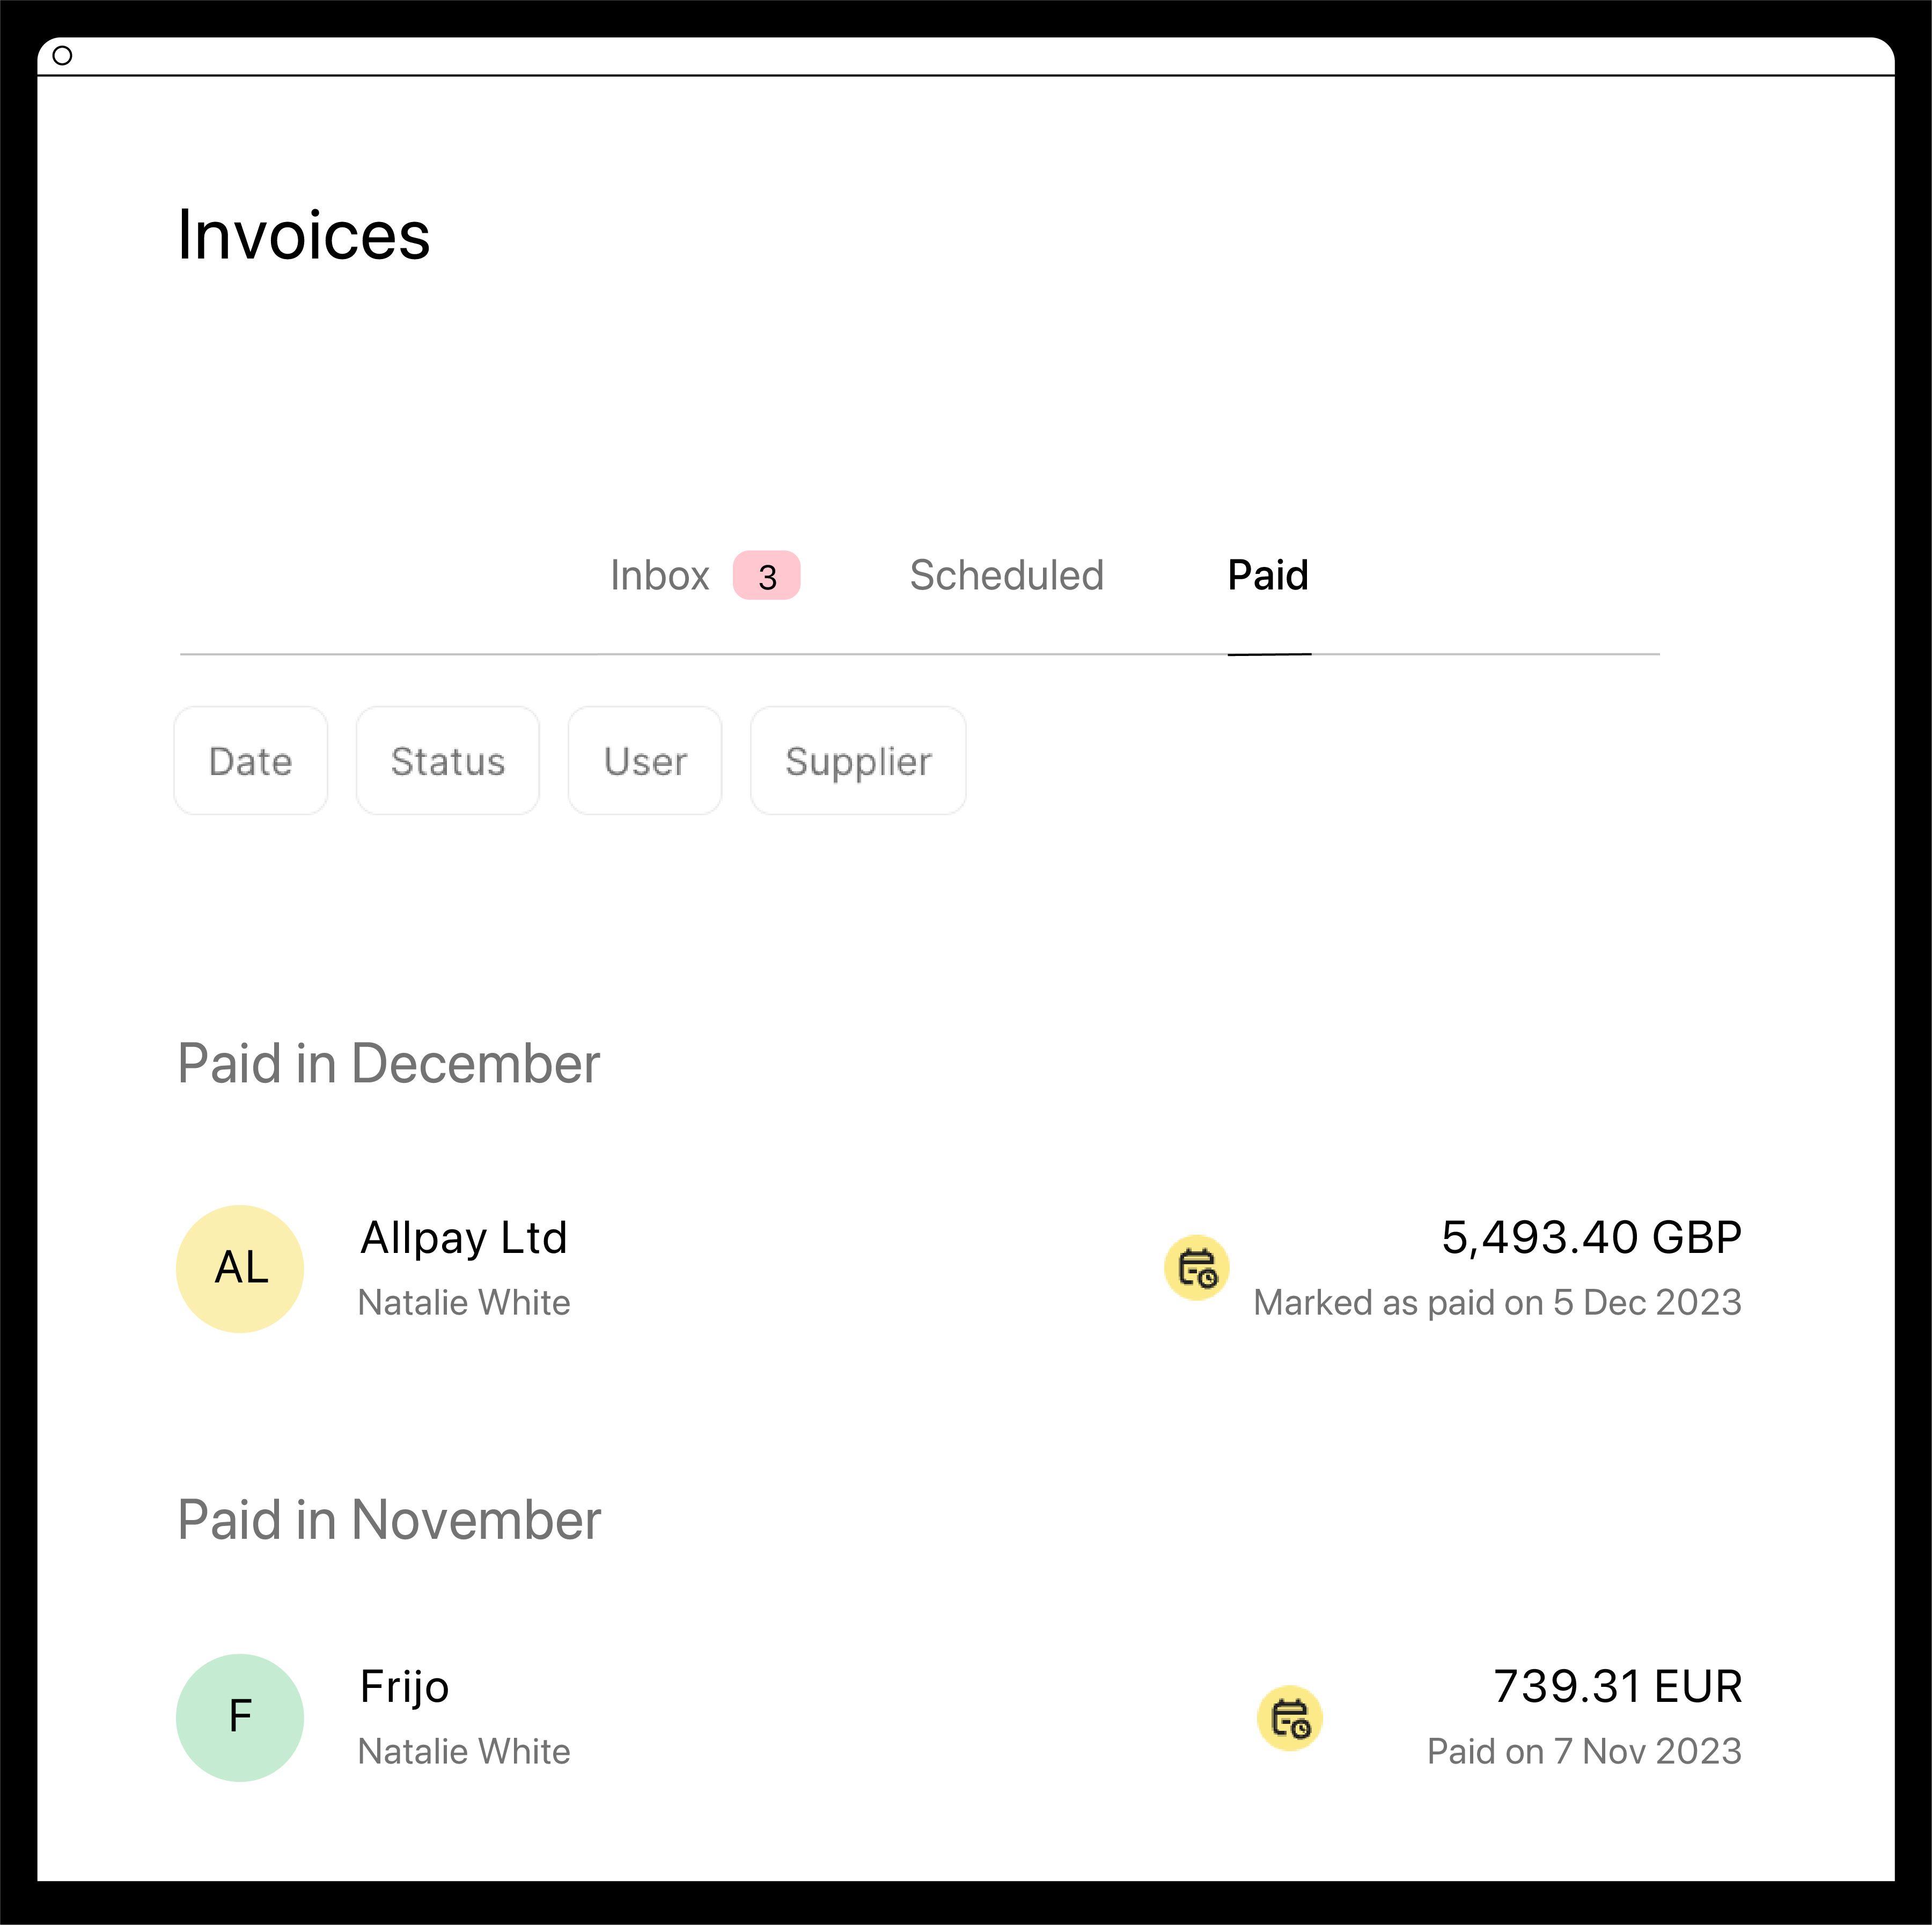Switch to the Inbox tab
The width and height of the screenshot is (1932, 1925).
coord(660,576)
